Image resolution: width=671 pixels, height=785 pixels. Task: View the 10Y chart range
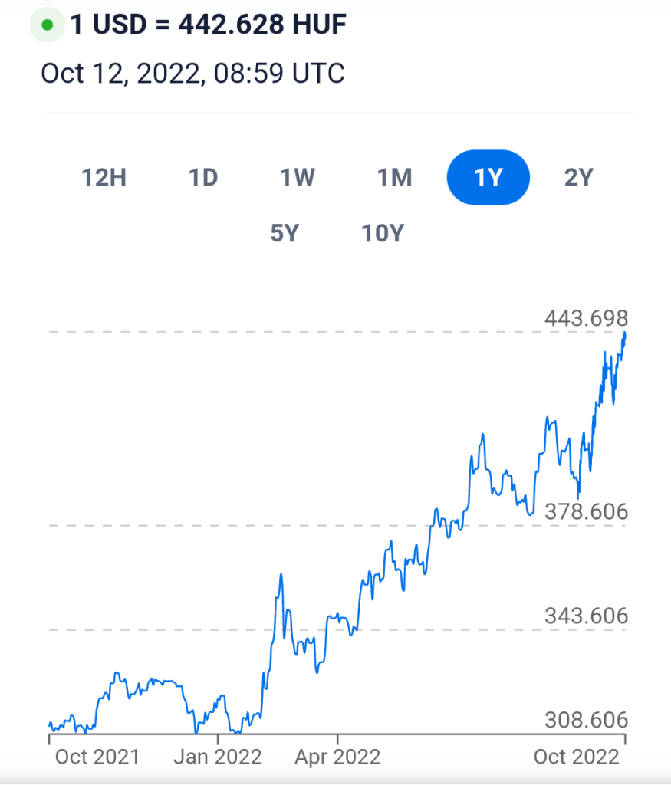coord(383,233)
